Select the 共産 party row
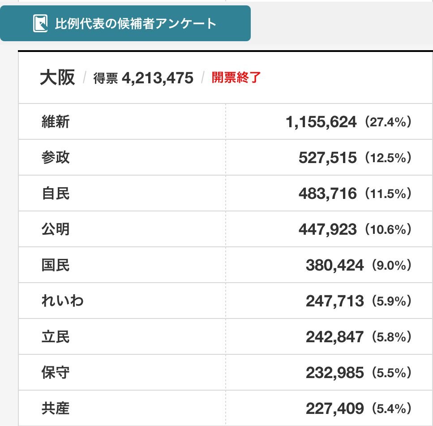This screenshot has width=433, height=426. click(225, 408)
